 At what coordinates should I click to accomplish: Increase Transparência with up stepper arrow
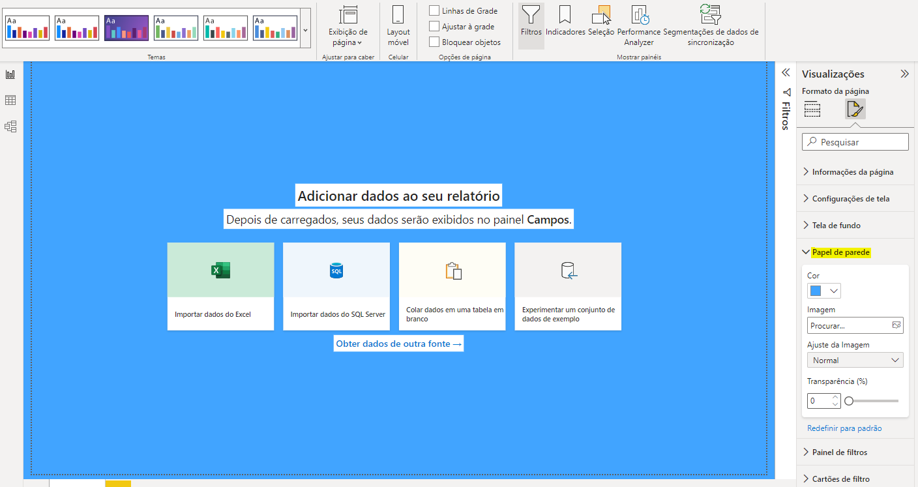(835, 397)
